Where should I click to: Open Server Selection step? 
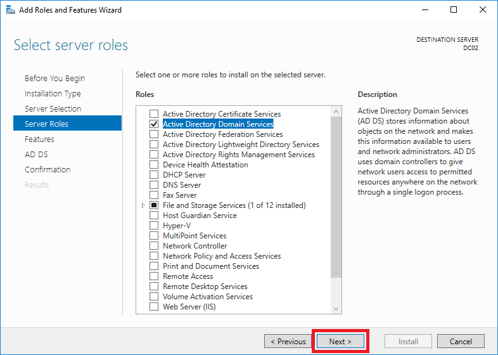click(53, 108)
